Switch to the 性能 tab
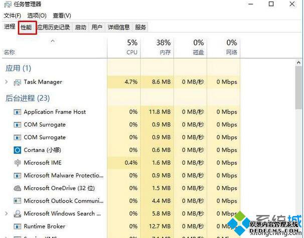Image resolution: width=304 pixels, height=238 pixels. (27, 27)
